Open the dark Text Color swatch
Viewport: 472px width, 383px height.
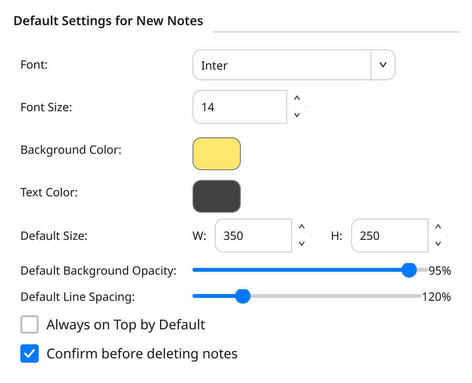(x=217, y=196)
